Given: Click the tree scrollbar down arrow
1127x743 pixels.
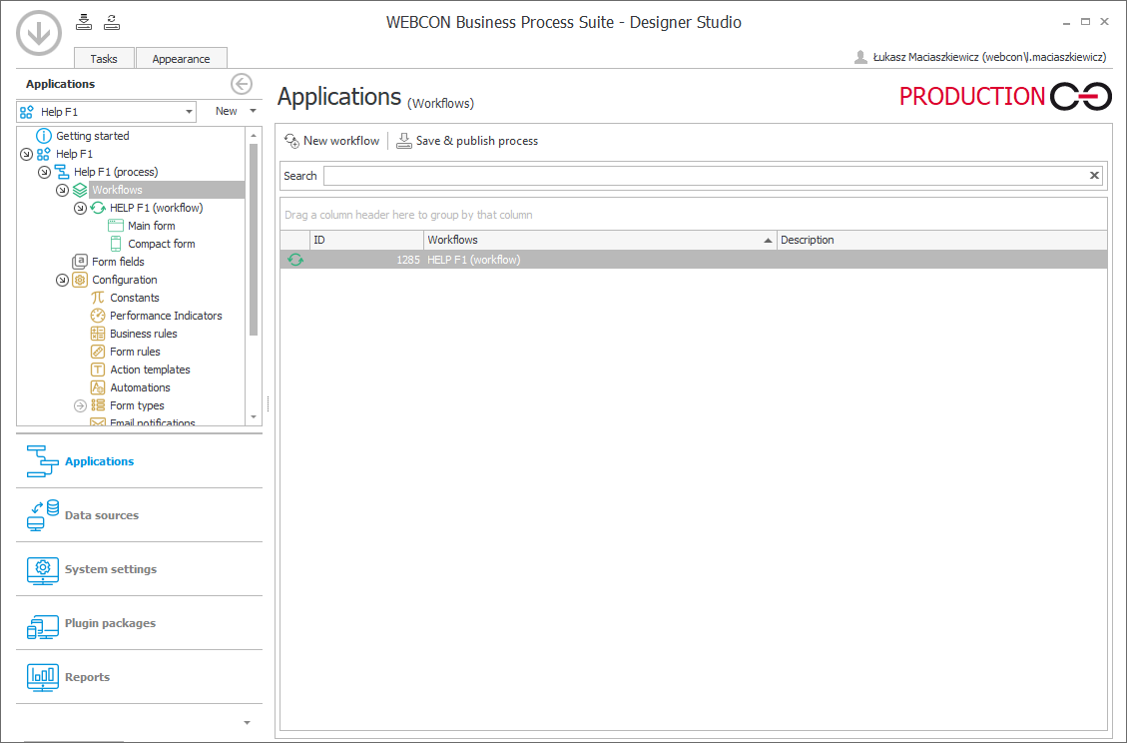Looking at the screenshot, I should point(253,417).
